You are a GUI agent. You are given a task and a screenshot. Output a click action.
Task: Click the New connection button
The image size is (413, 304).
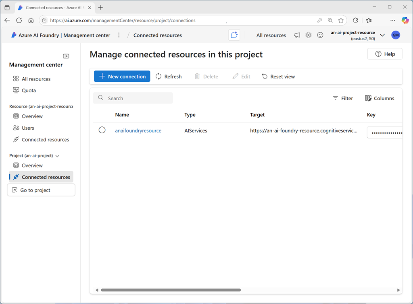click(x=122, y=76)
